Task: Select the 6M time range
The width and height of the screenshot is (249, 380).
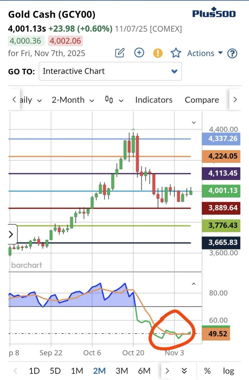Action: [144, 370]
